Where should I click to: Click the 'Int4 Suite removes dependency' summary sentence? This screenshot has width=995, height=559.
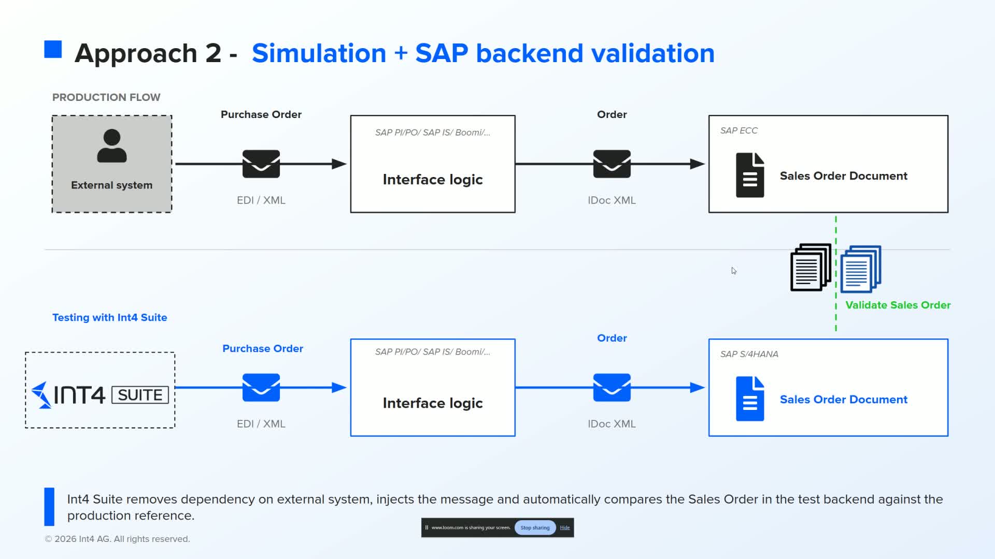505,507
